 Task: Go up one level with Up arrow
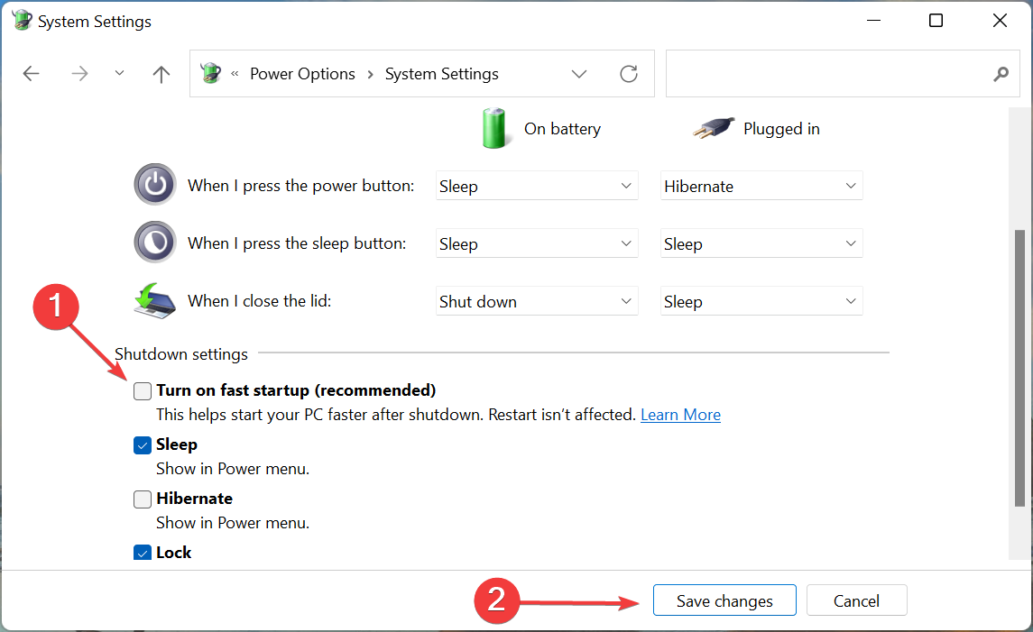coord(161,74)
